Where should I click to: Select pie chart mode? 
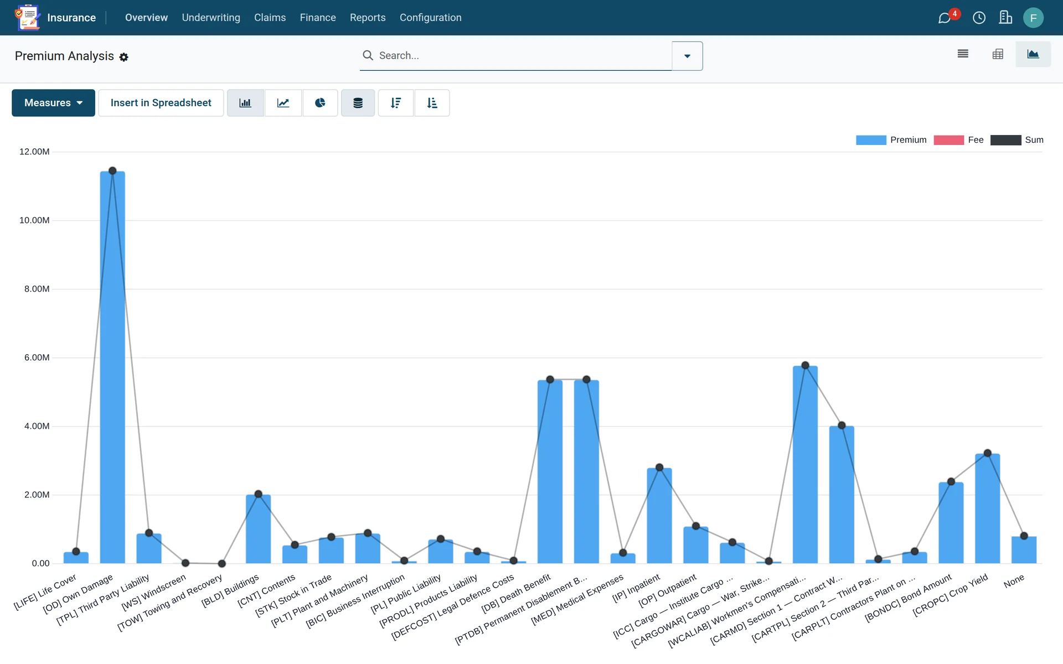[x=320, y=103]
